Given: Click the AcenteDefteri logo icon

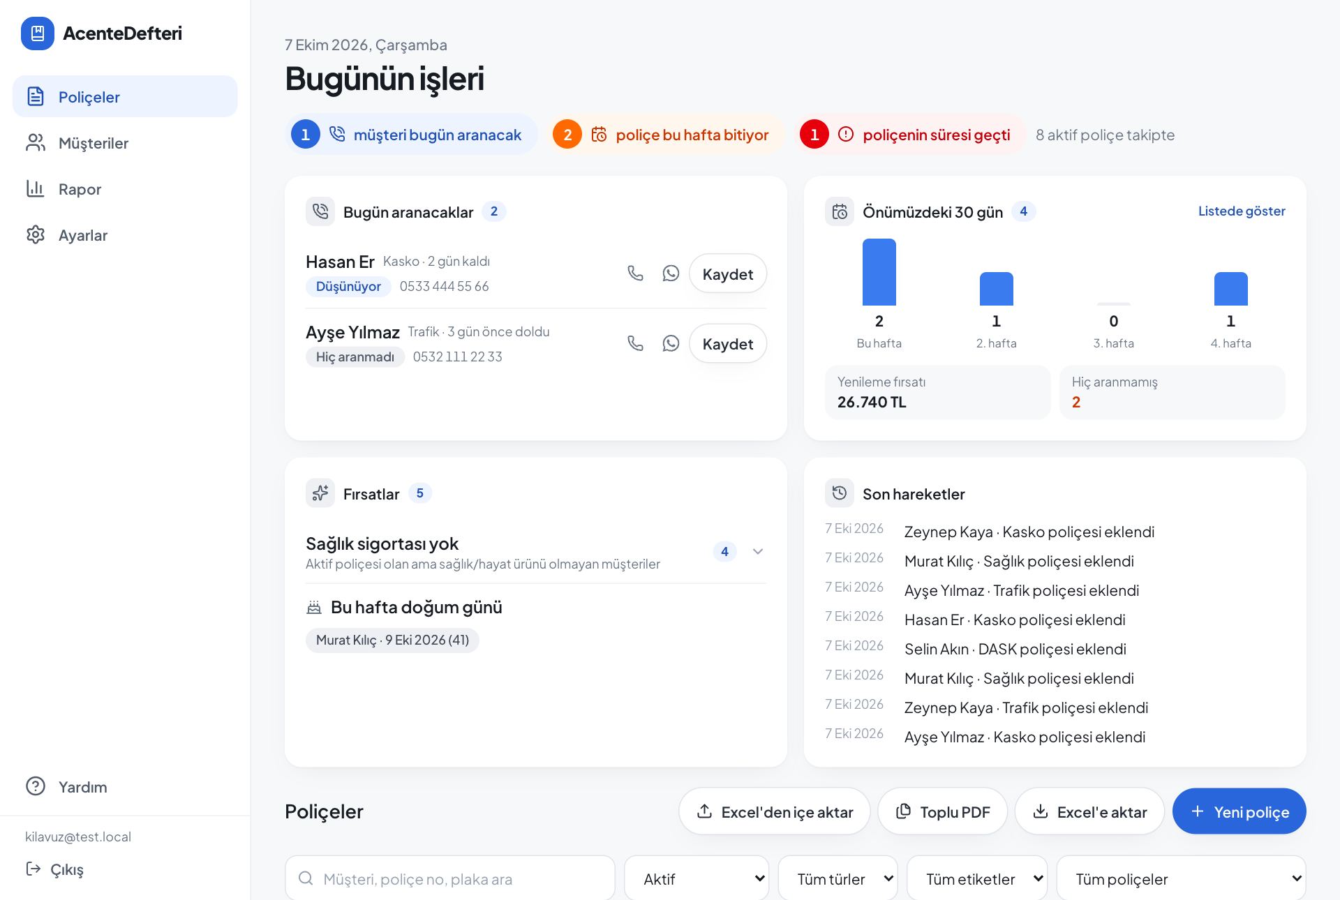Looking at the screenshot, I should pyautogui.click(x=38, y=33).
